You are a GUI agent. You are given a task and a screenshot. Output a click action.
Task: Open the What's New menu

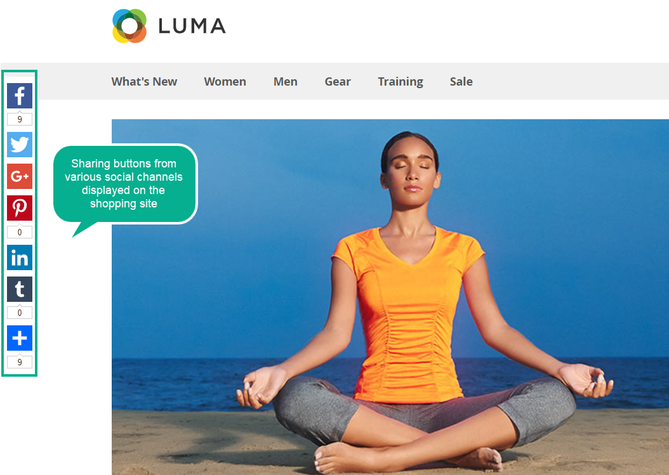click(144, 81)
